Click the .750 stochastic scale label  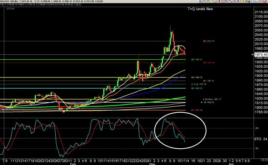[256, 148]
